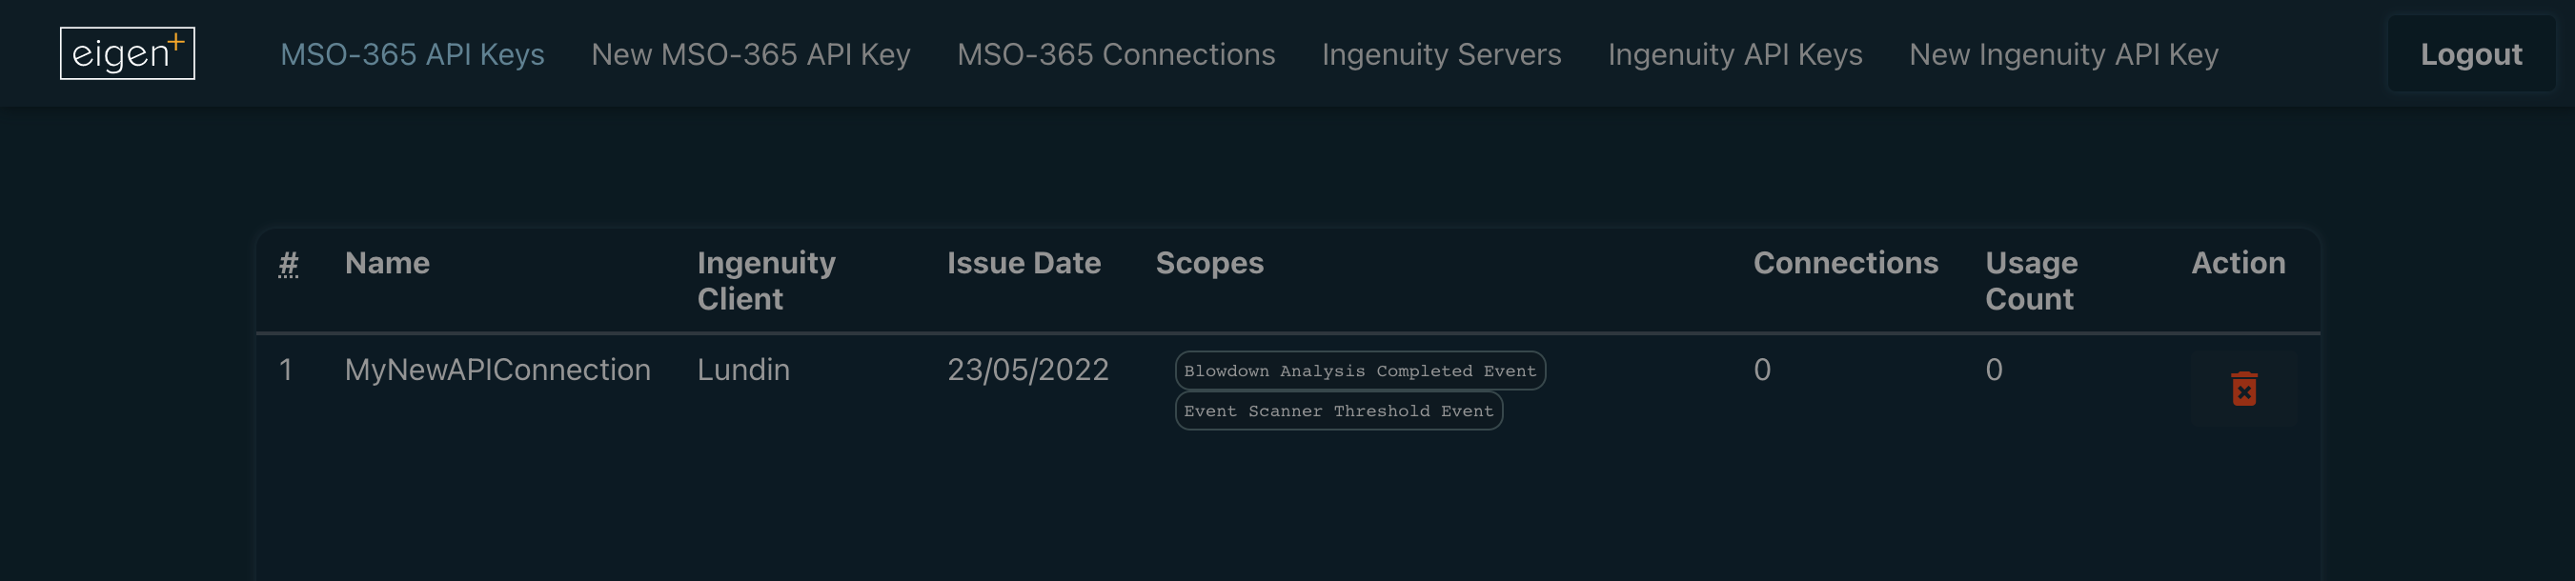Select the MyNewAPIConnection name cell
The width and height of the screenshot is (2575, 581).
tap(497, 370)
